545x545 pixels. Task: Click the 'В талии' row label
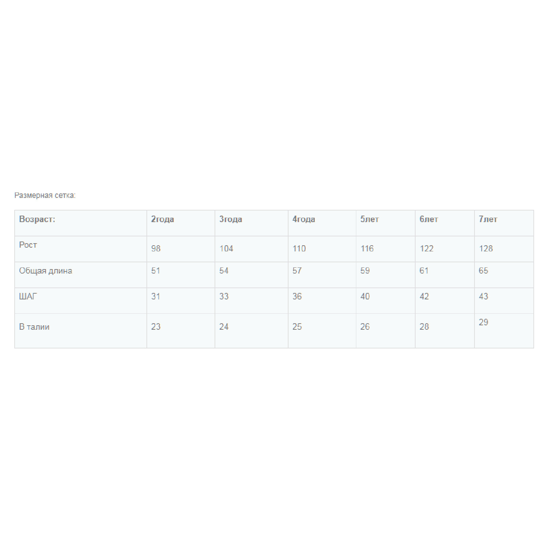[81, 331]
